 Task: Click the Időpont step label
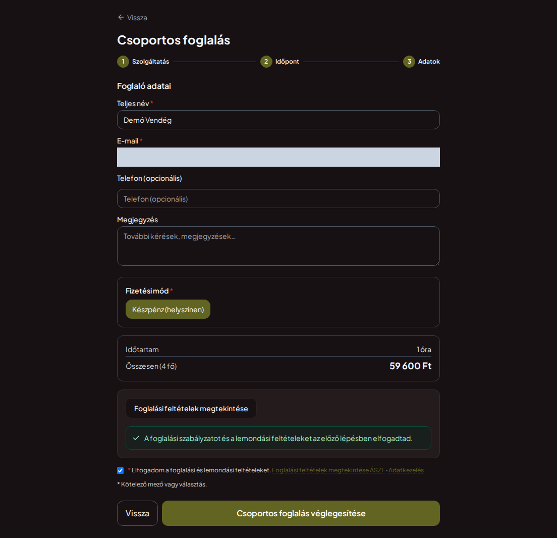[x=287, y=62]
